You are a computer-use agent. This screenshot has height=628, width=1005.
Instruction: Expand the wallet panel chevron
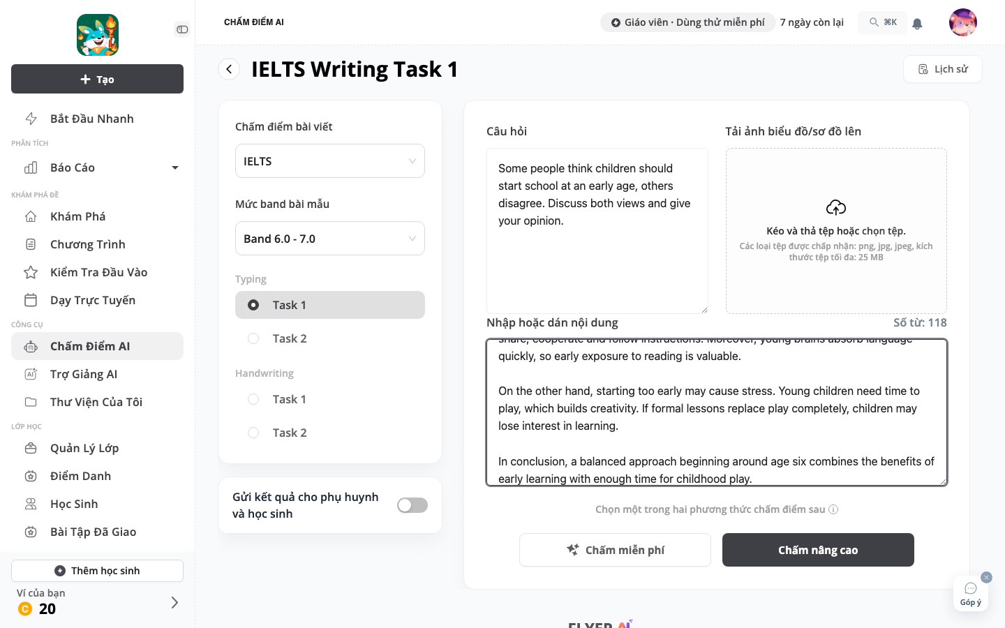click(174, 602)
